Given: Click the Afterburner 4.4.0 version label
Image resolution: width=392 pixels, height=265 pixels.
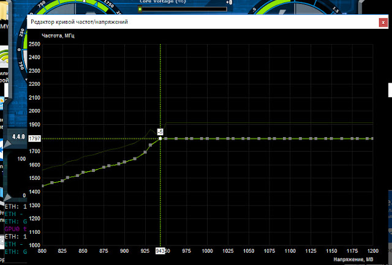Looking at the screenshot, I should (x=18, y=136).
